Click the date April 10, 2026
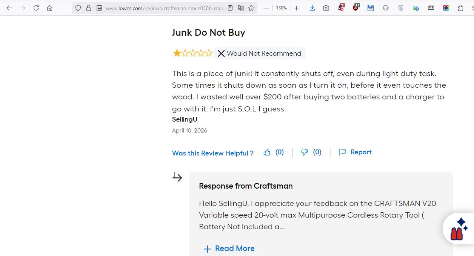The image size is (474, 256). [189, 131]
